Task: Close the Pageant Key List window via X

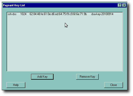Action: [x=124, y=5]
